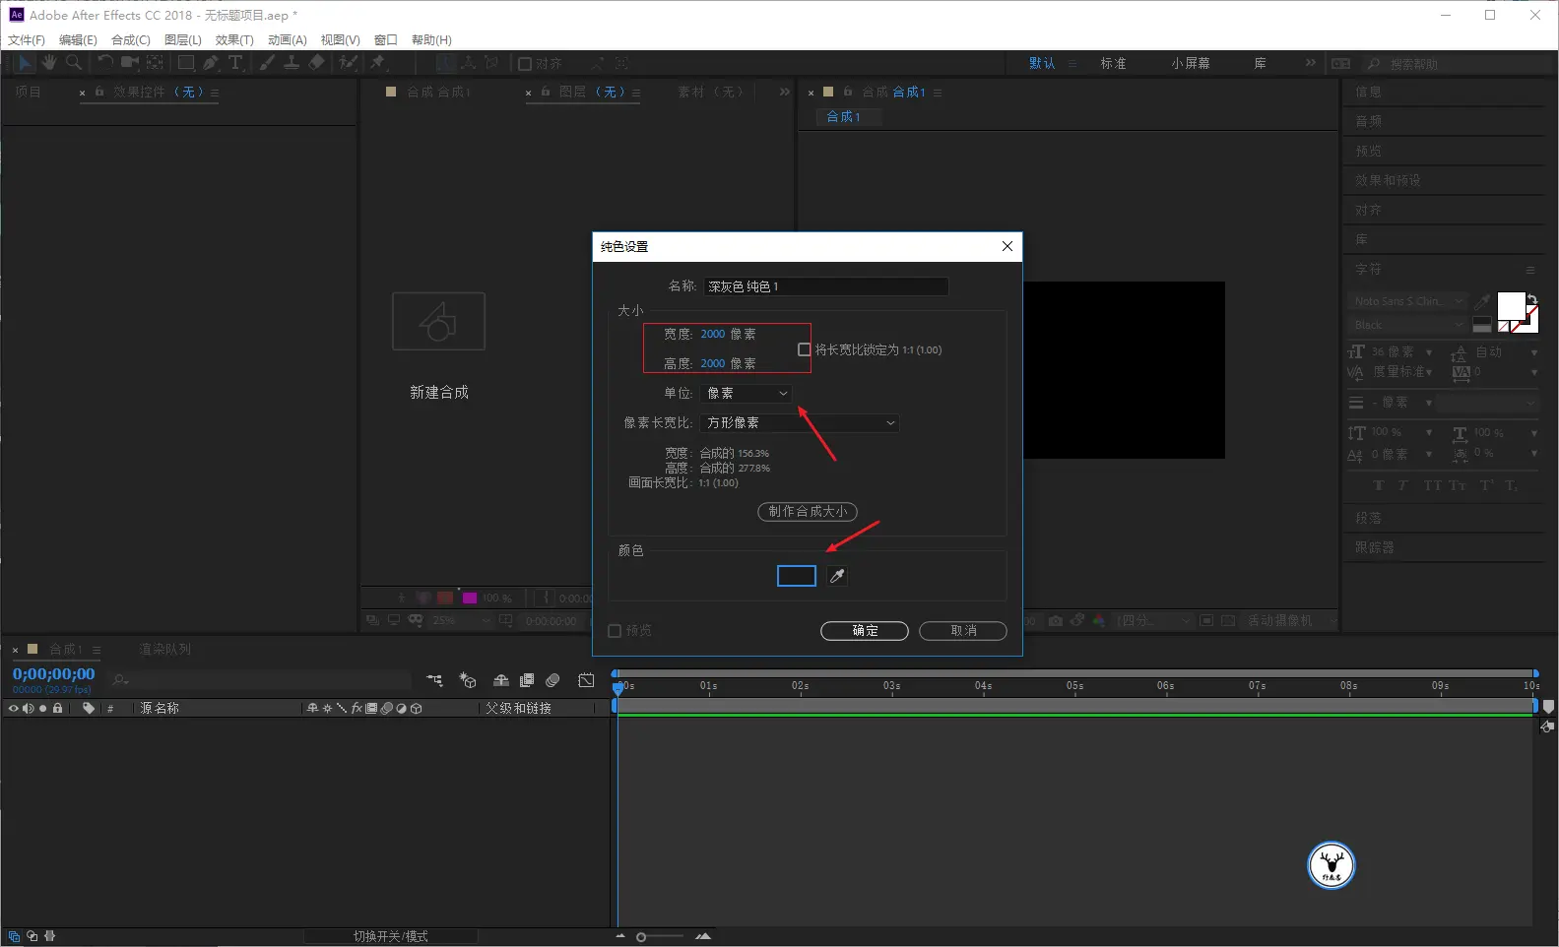Select the Roto Brush tool
This screenshot has height=947, width=1559.
pos(348,63)
